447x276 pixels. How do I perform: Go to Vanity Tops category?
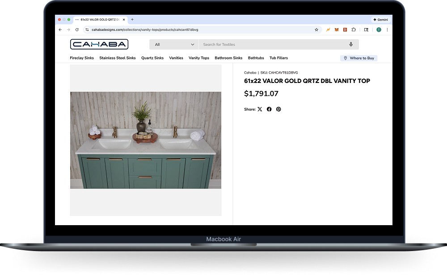(199, 58)
